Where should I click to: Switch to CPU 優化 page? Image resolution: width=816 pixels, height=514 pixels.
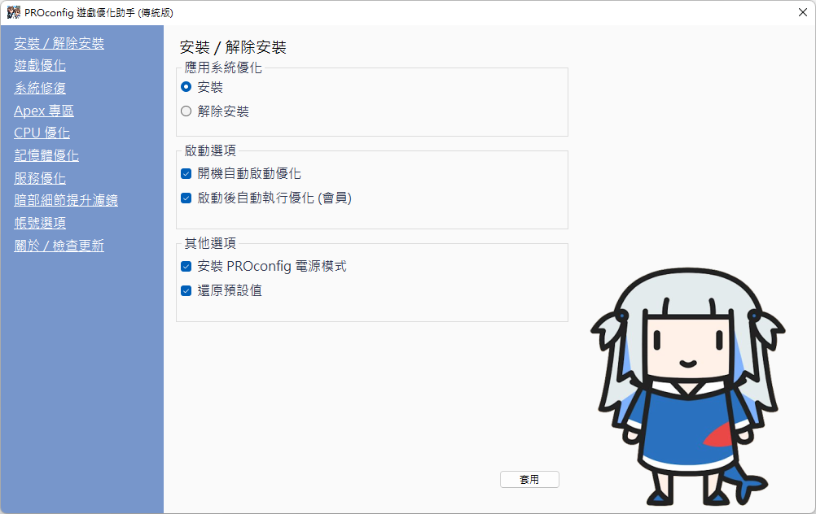point(42,133)
